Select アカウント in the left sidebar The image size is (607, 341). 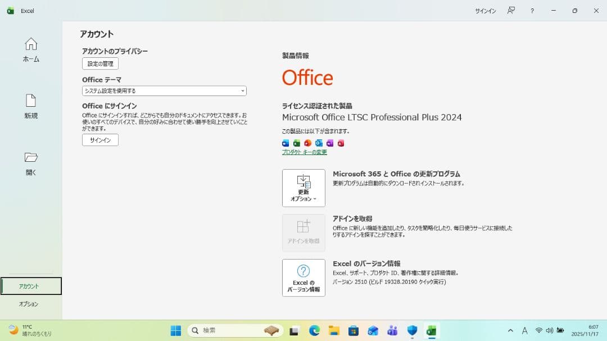click(x=31, y=286)
